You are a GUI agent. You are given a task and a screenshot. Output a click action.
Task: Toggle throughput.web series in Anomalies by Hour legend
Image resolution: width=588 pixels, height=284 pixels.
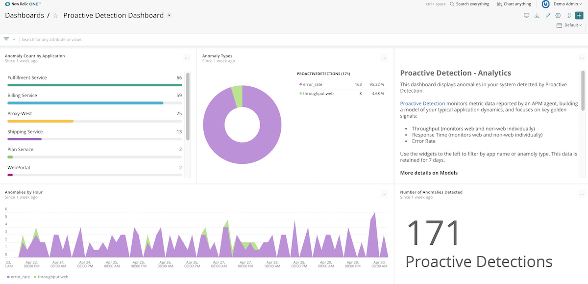(x=50, y=277)
